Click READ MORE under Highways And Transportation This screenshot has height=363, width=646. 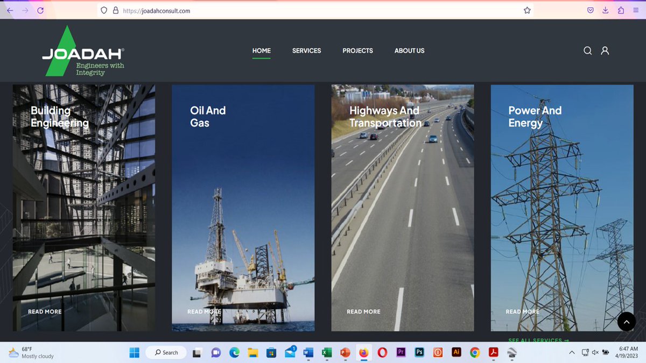click(x=363, y=311)
